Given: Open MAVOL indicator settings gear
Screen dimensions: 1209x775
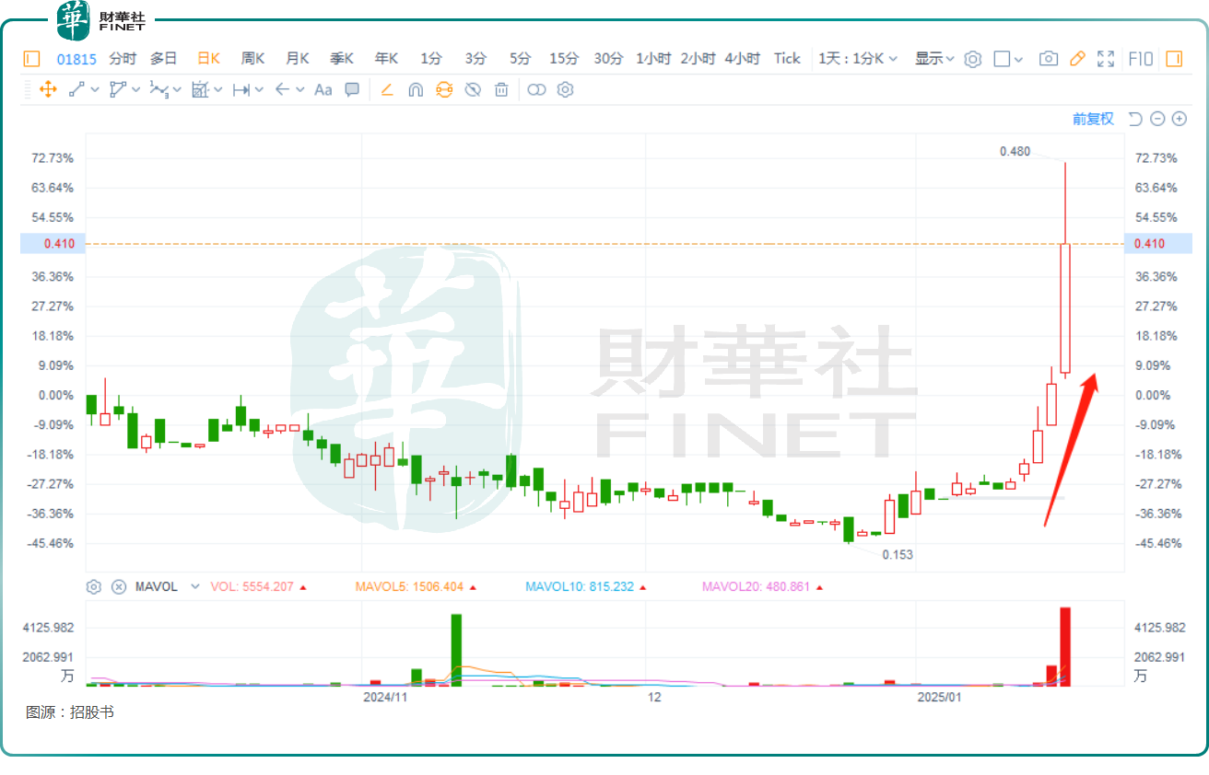Looking at the screenshot, I should click(x=94, y=586).
